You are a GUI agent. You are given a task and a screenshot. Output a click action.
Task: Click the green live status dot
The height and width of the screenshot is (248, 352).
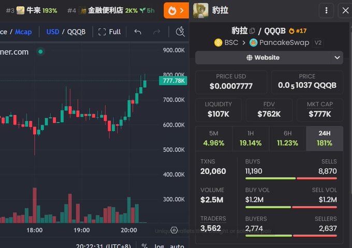pyautogui.click(x=40, y=52)
